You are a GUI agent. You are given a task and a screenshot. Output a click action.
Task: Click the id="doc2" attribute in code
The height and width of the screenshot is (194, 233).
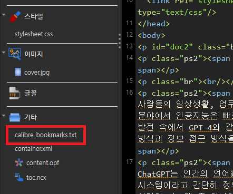pyautogui.click(x=172, y=47)
